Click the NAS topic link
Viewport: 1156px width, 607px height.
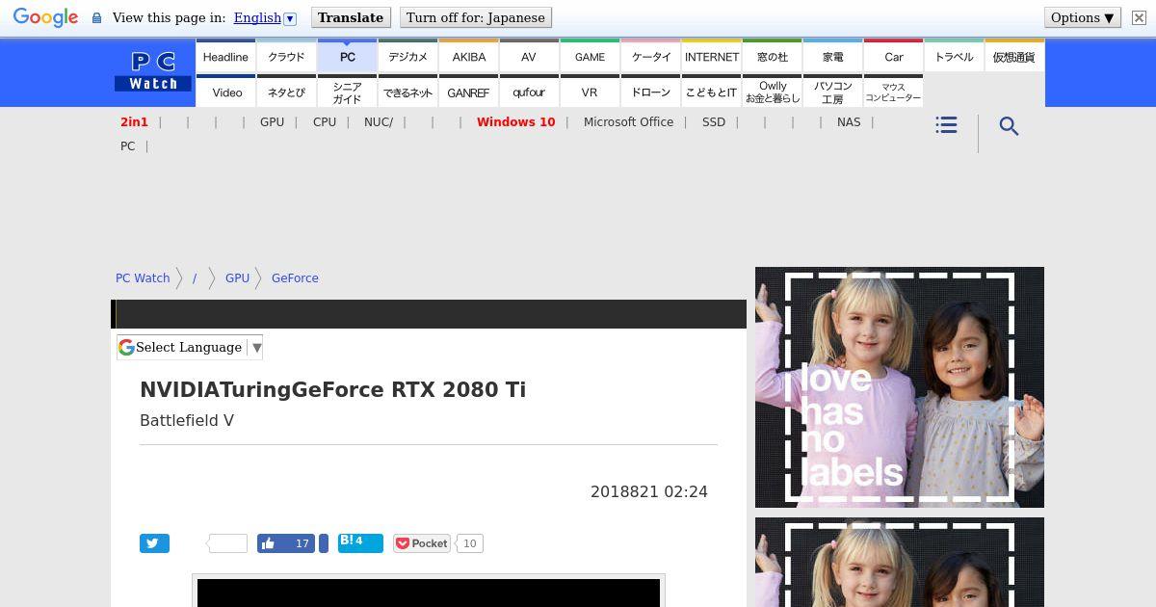click(849, 122)
